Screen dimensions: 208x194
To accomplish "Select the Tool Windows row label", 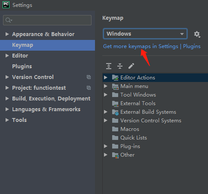I will pos(138,95).
